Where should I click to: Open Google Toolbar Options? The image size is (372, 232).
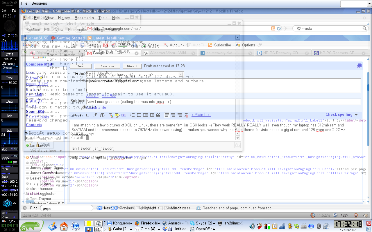coord(246,45)
